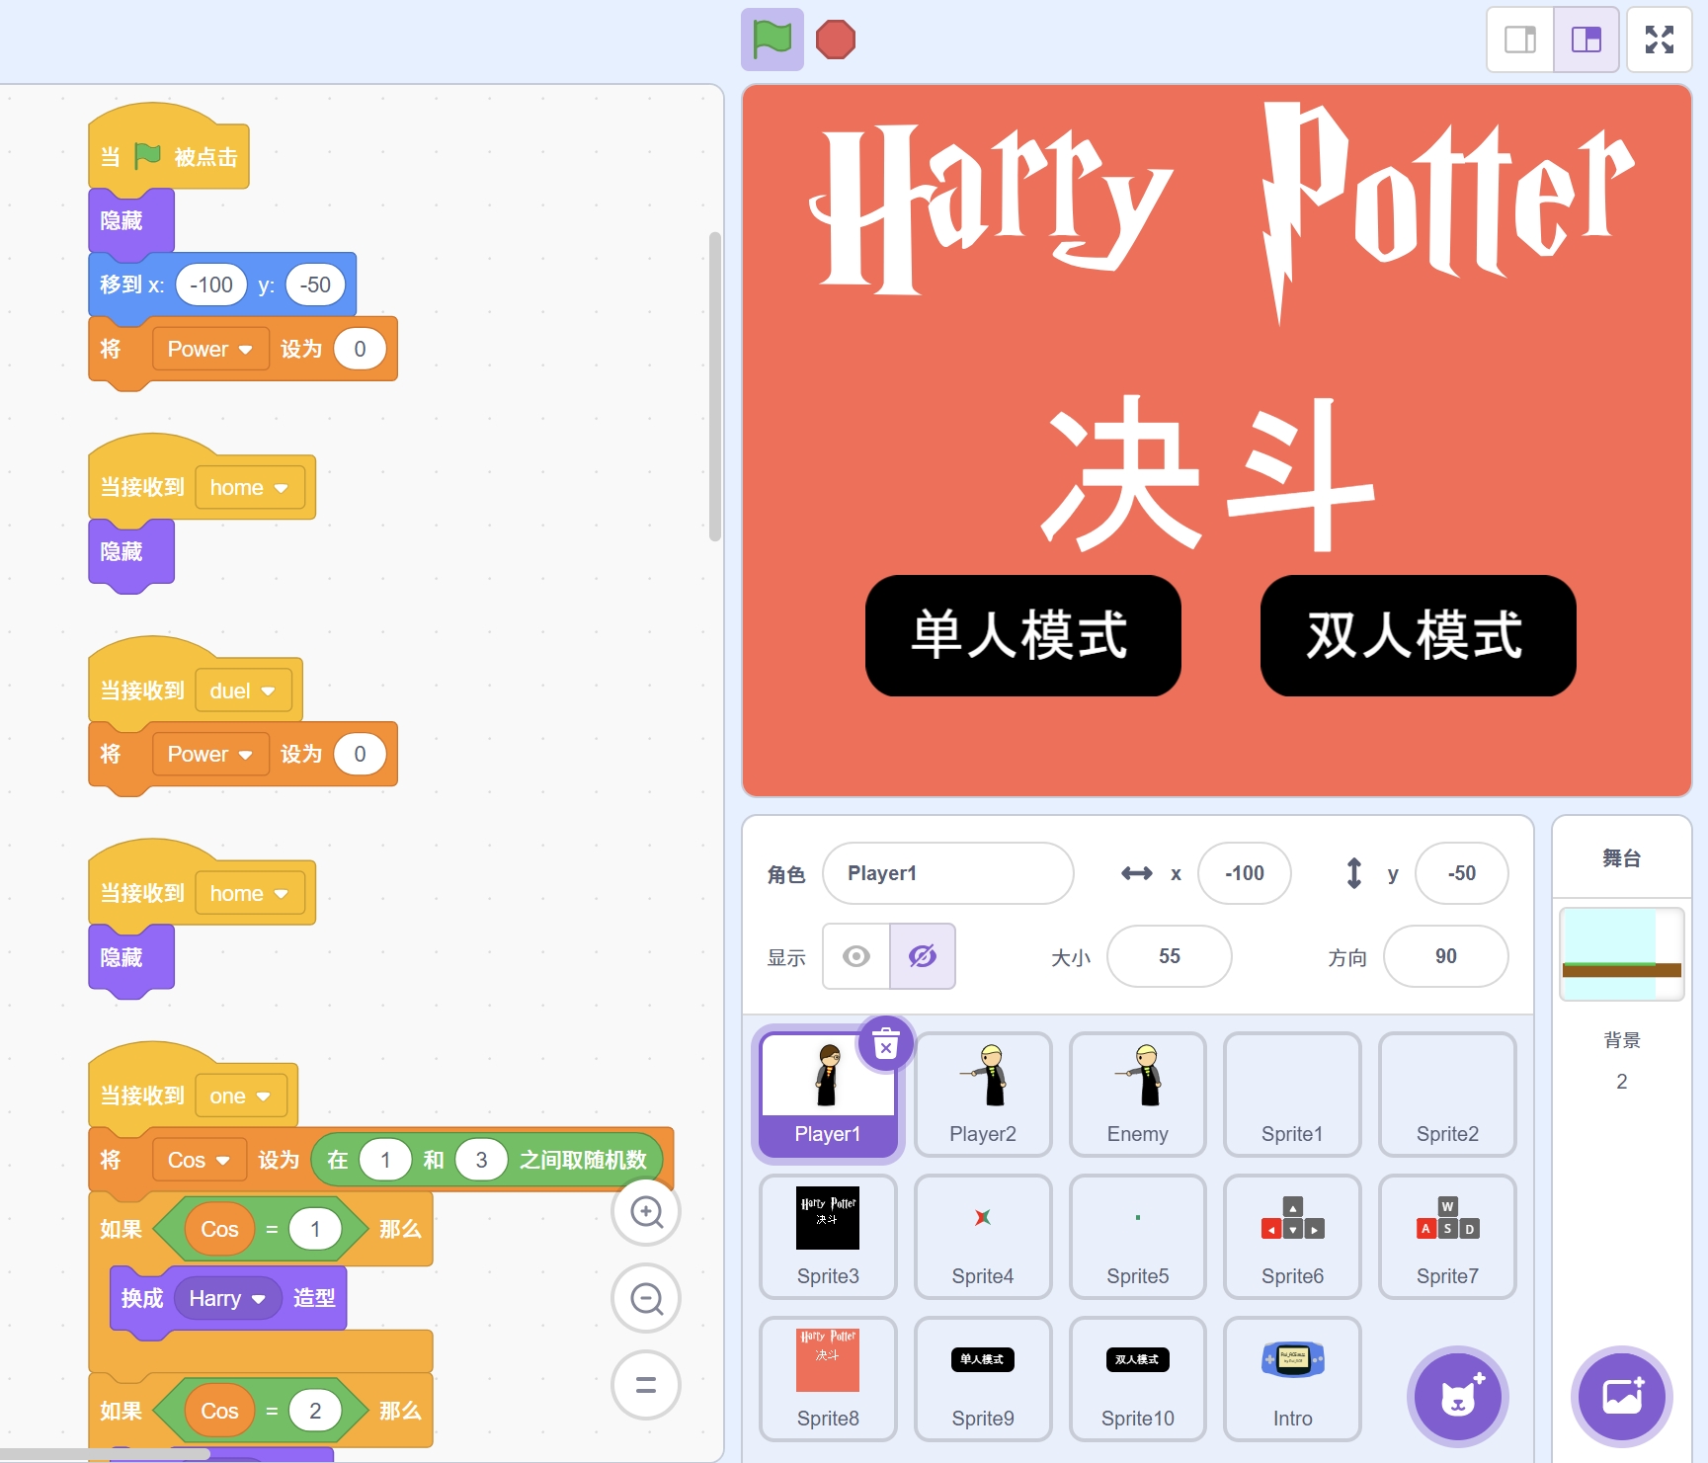This screenshot has height=1463, width=1708.
Task: Click the 双人模式 button on stage
Action: click(1418, 635)
